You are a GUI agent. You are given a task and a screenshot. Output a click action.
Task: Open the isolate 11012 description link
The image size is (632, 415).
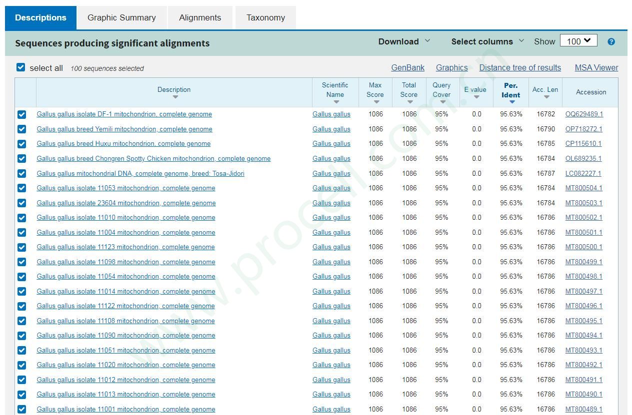point(126,380)
